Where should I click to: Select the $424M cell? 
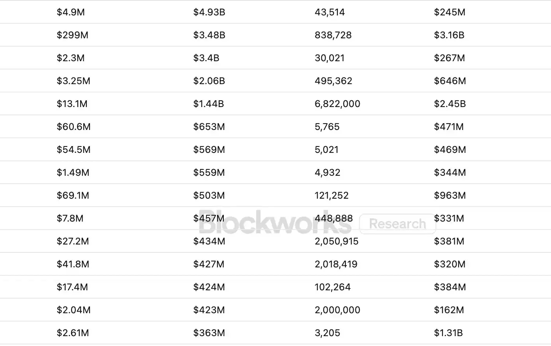pyautogui.click(x=209, y=287)
